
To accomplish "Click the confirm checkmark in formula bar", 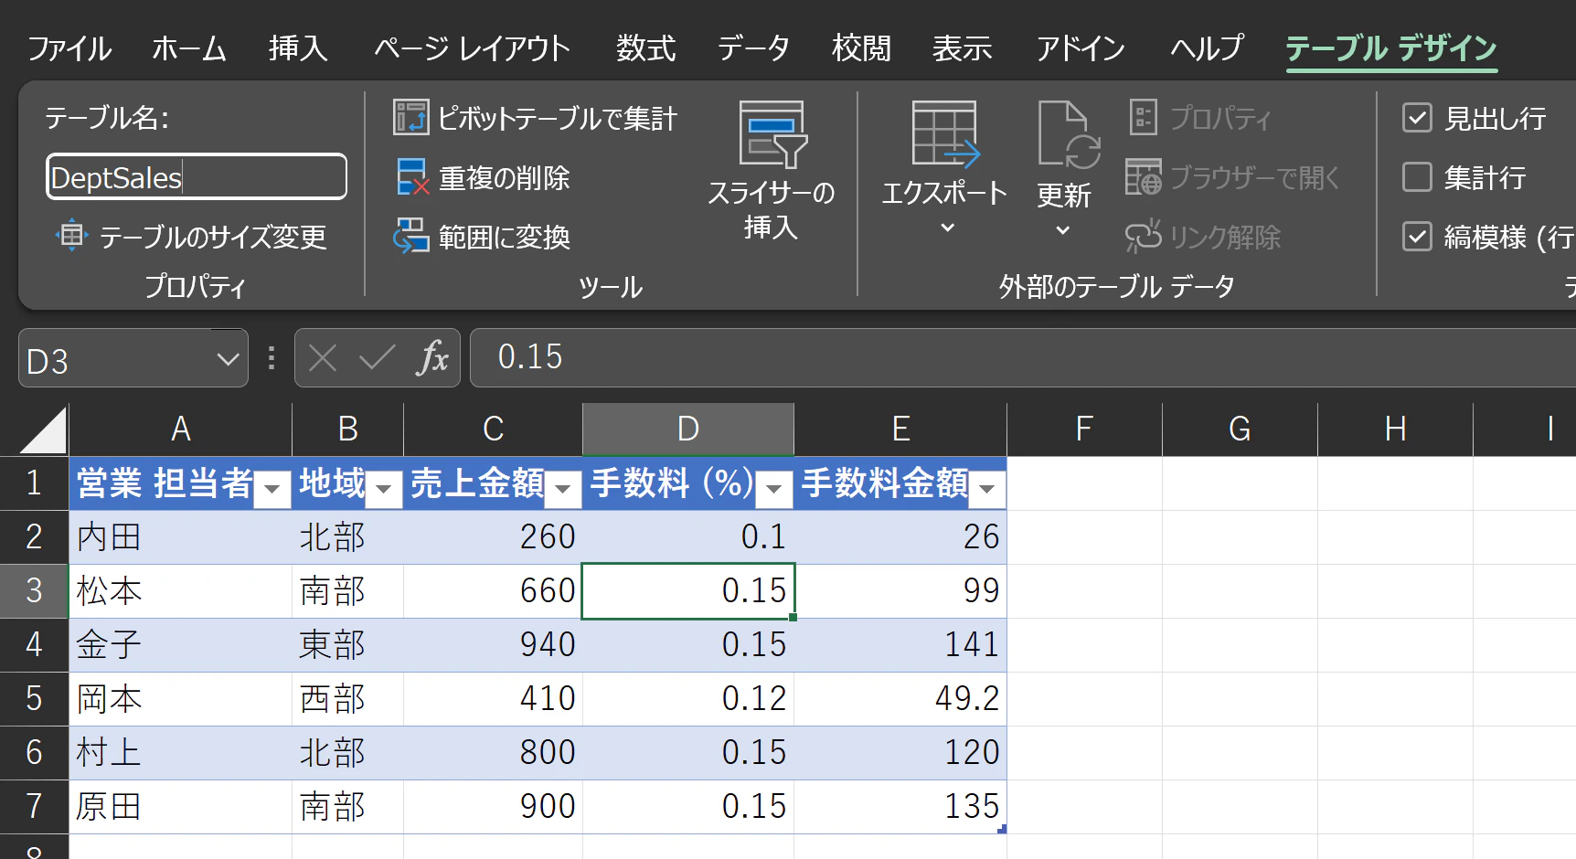I will click(x=377, y=358).
